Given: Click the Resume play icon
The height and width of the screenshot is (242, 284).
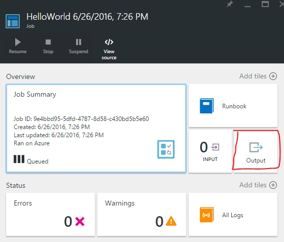Looking at the screenshot, I should coord(18,42).
